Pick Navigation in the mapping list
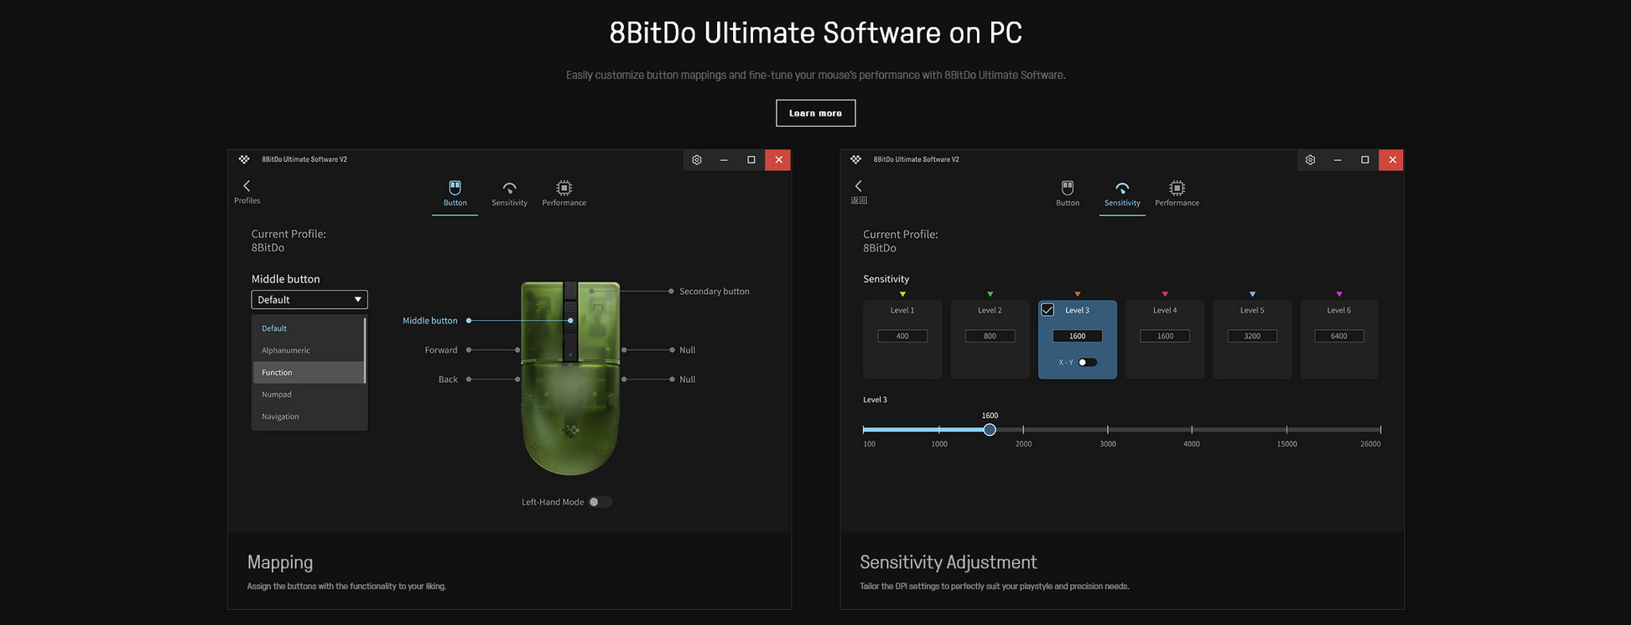This screenshot has height=625, width=1632. (281, 416)
